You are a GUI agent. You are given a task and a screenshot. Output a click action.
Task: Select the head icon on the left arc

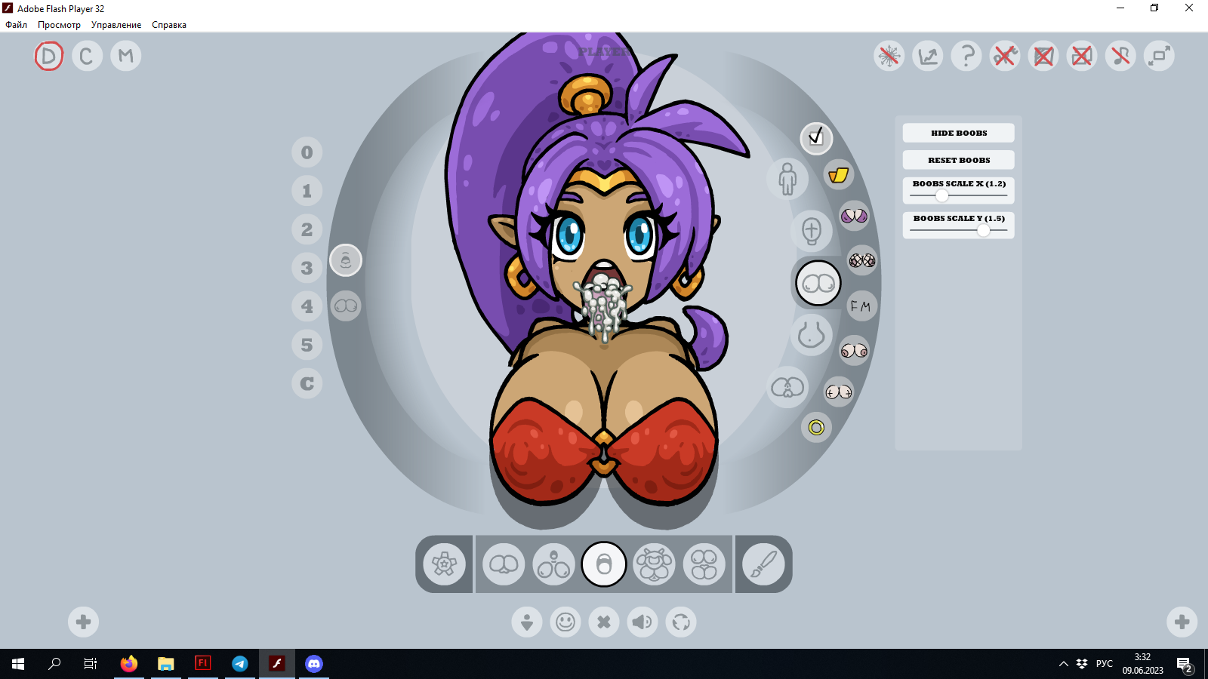pyautogui.click(x=346, y=261)
